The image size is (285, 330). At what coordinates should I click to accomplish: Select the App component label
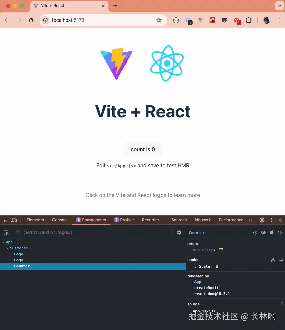9,242
